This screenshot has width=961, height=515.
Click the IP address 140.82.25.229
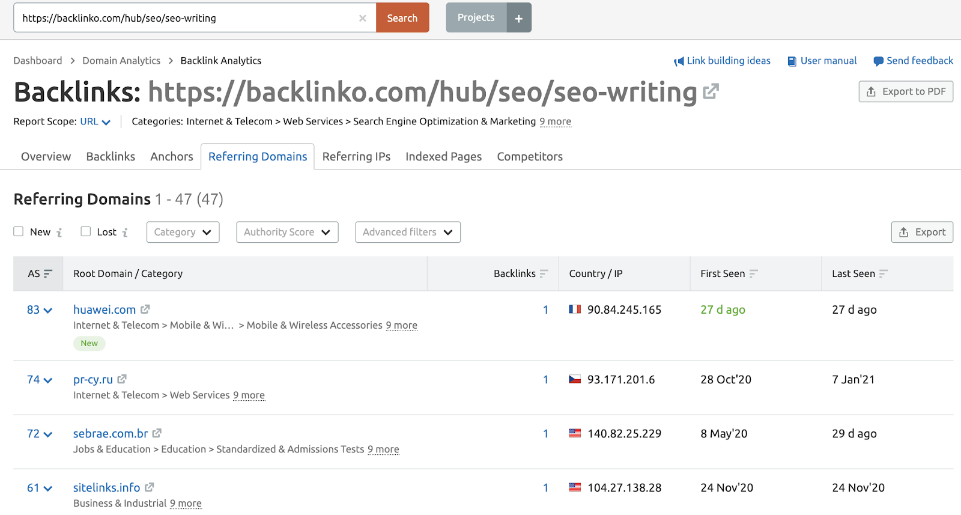[x=625, y=433]
